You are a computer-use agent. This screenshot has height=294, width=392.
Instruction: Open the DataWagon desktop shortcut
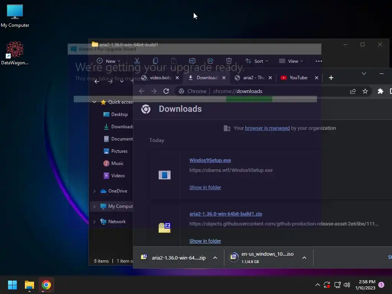pyautogui.click(x=15, y=53)
